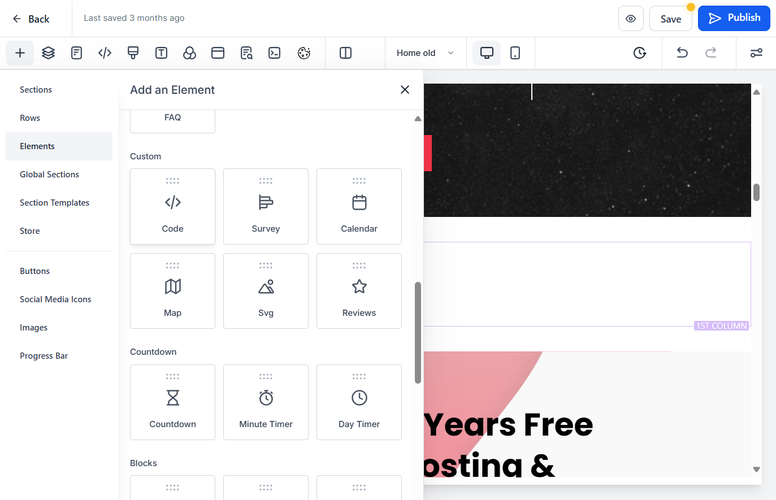Select the Elements category
Screen dimensions: 776x500
point(59,146)
